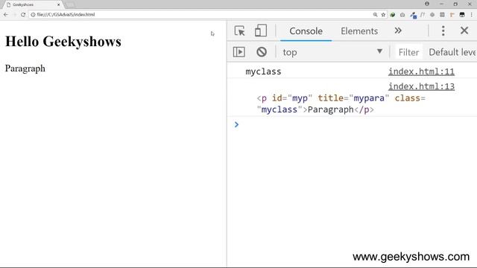Focus the console prompt input
Viewport: 477px width, 268px height.
coord(356,124)
